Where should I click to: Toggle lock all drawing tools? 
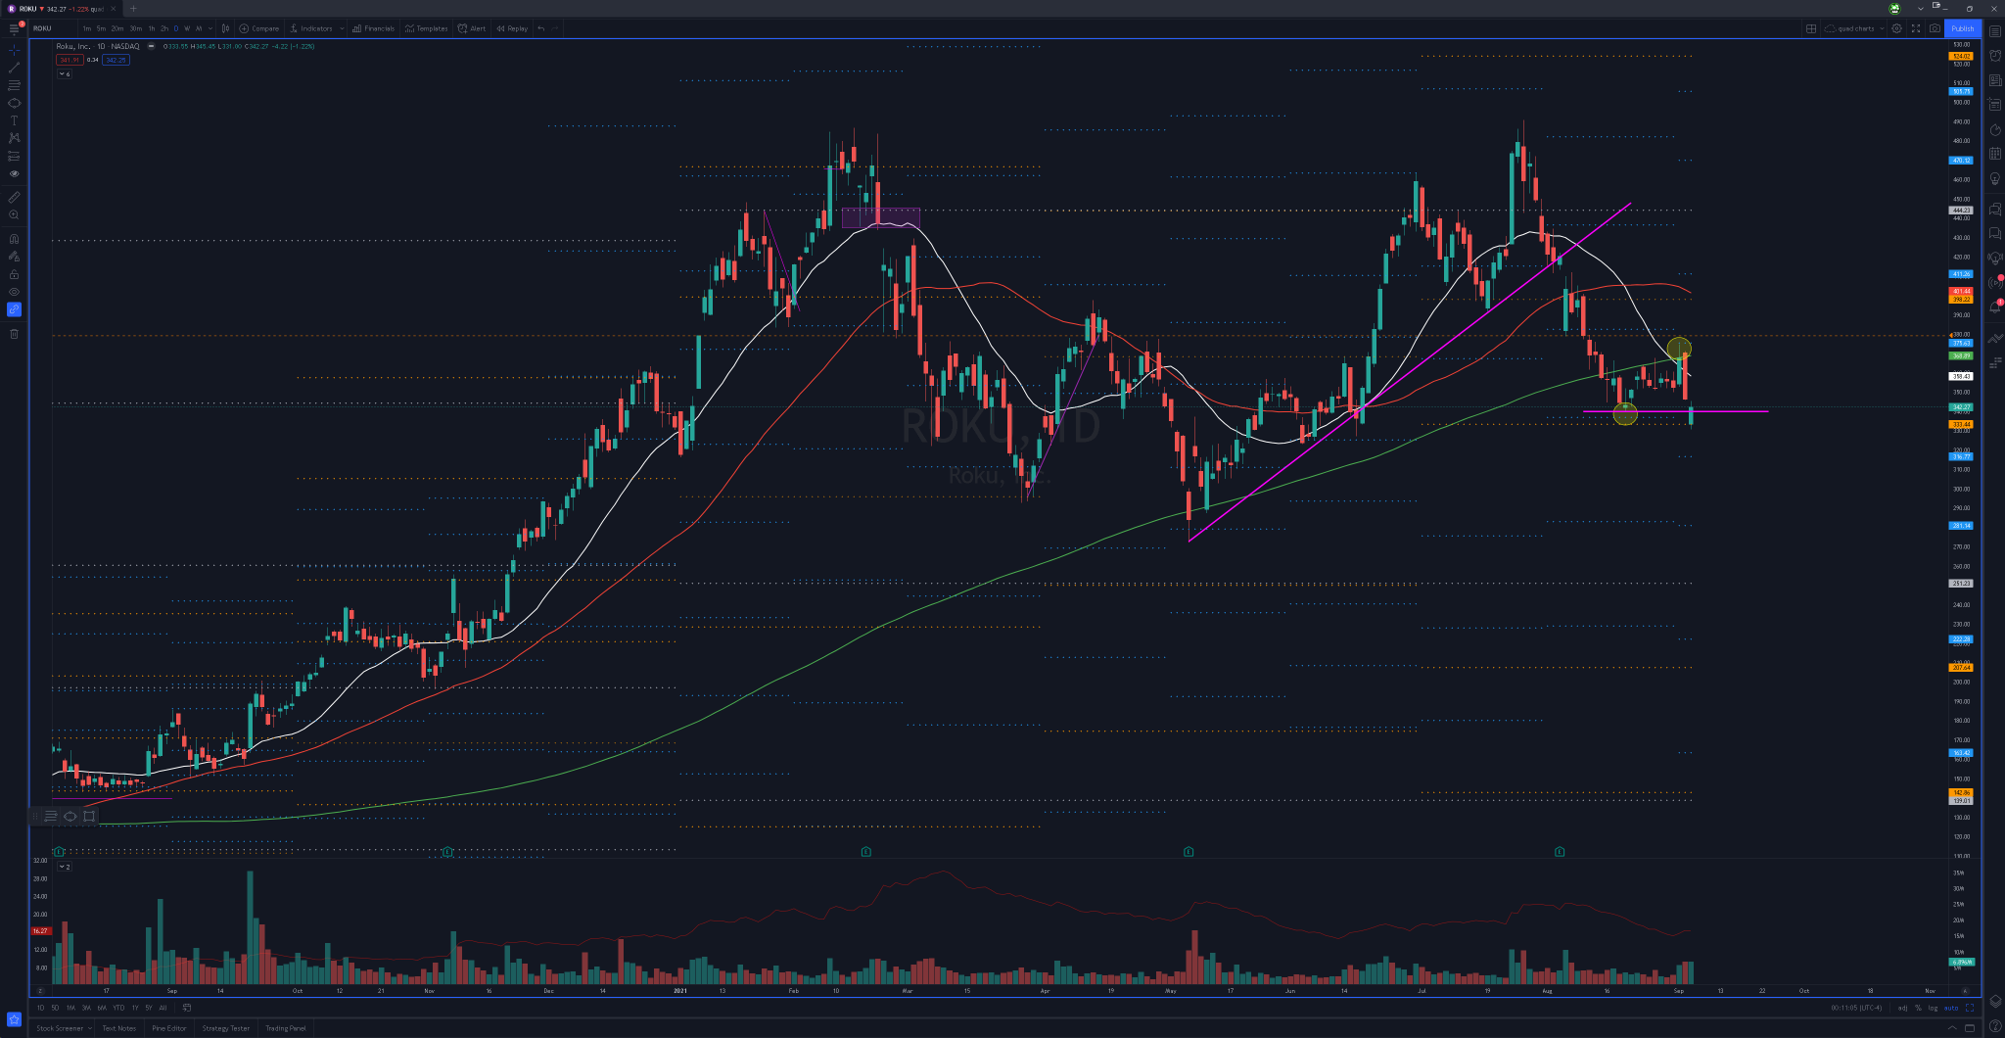click(14, 274)
